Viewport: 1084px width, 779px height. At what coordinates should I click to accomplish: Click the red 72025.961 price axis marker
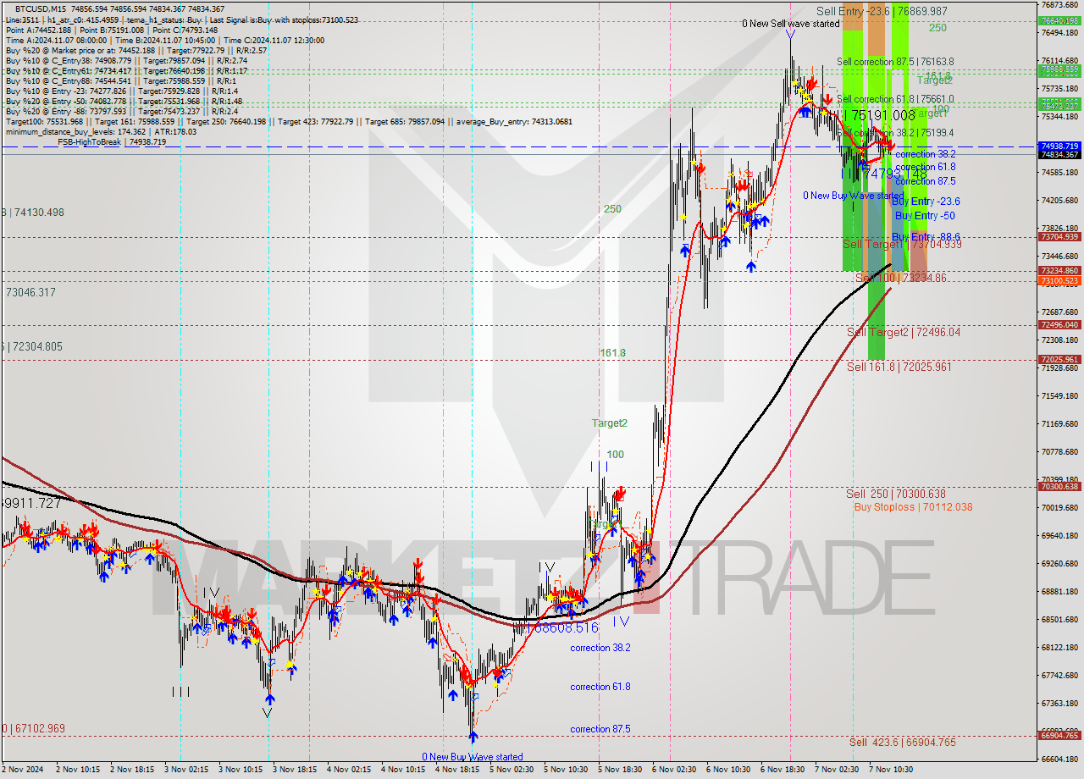pyautogui.click(x=1059, y=359)
